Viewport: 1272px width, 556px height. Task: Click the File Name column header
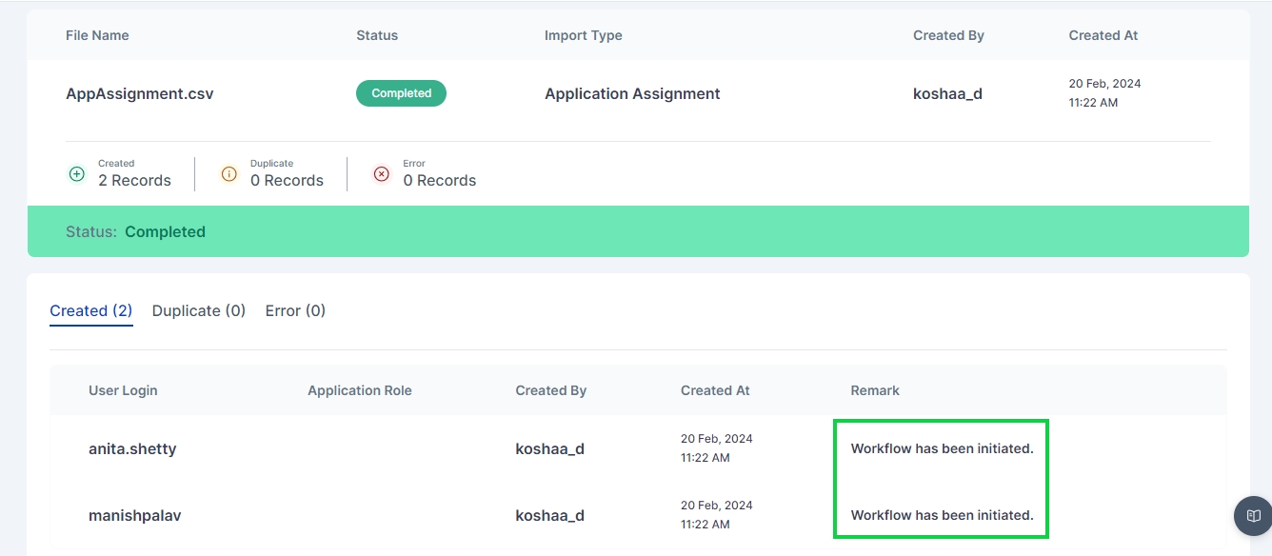97,35
